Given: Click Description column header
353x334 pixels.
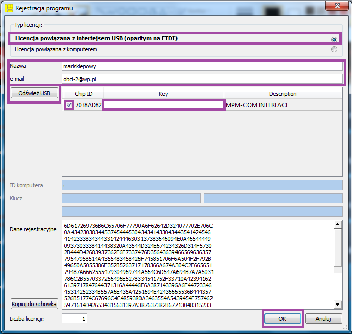Looking at the screenshot, I should [x=283, y=94].
